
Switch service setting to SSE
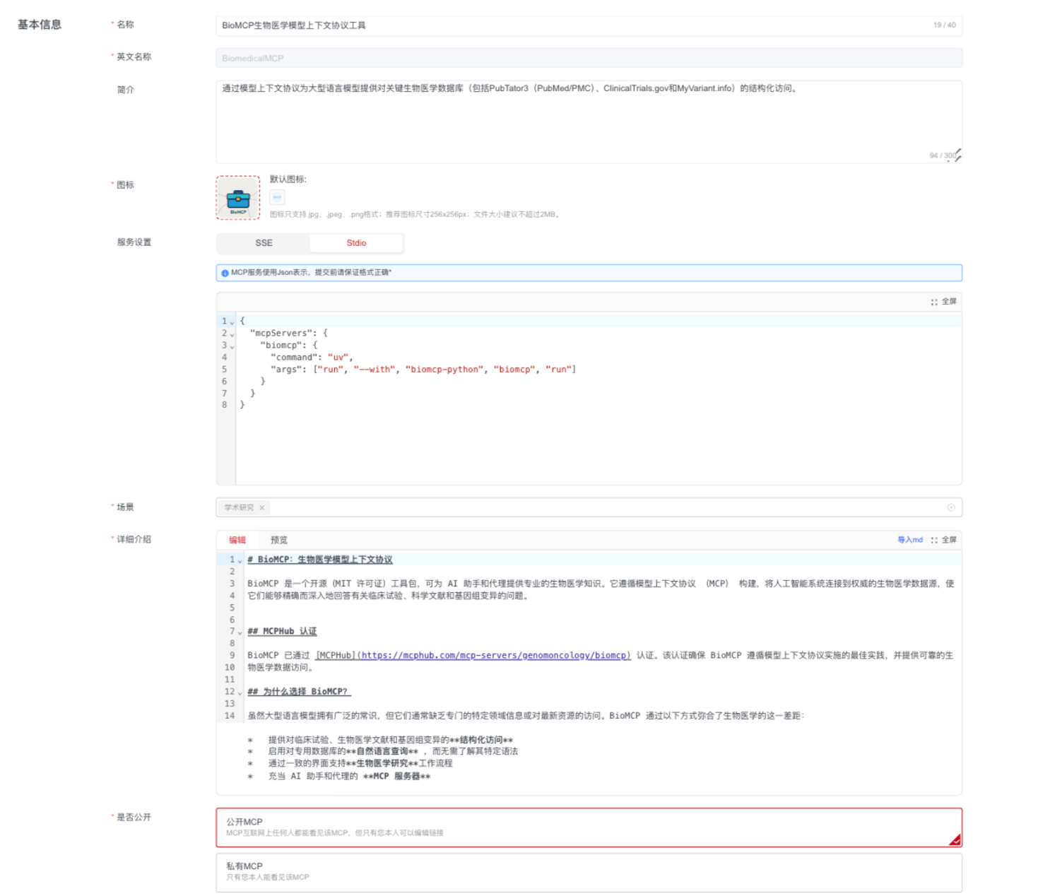pos(264,243)
